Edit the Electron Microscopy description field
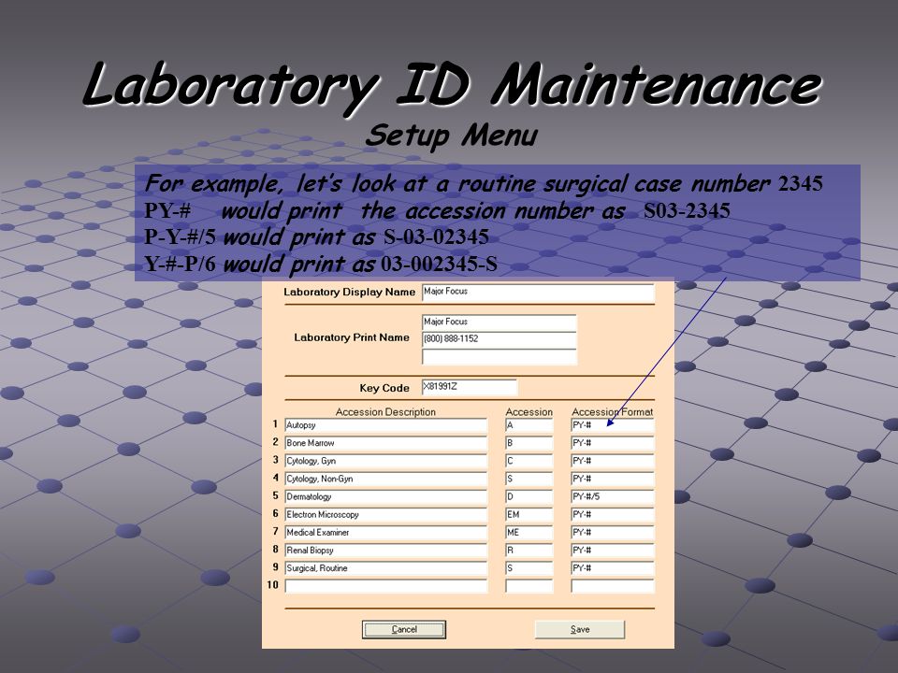This screenshot has height=673, width=898. click(385, 514)
